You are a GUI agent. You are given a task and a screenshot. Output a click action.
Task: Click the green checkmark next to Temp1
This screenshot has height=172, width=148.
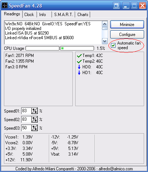[79, 56]
